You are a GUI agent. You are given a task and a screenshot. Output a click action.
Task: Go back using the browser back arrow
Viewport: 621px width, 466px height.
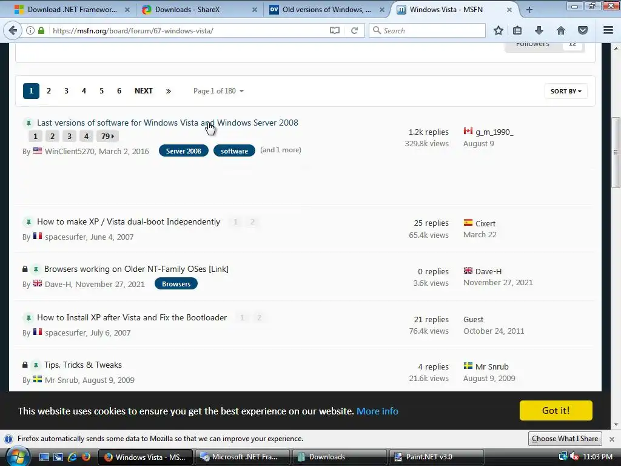coord(13,30)
